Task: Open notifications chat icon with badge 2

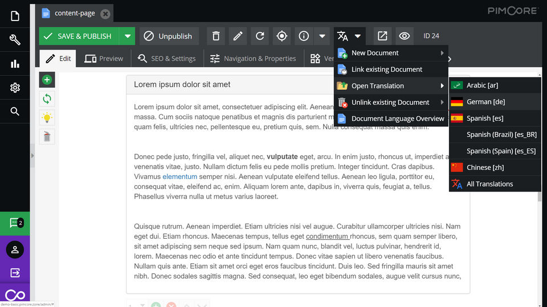Action: [15, 223]
